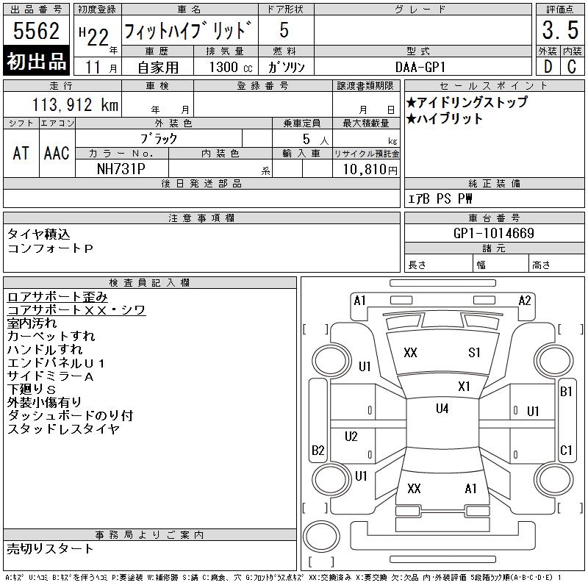Select the spare tire circle icon

click(x=321, y=537)
